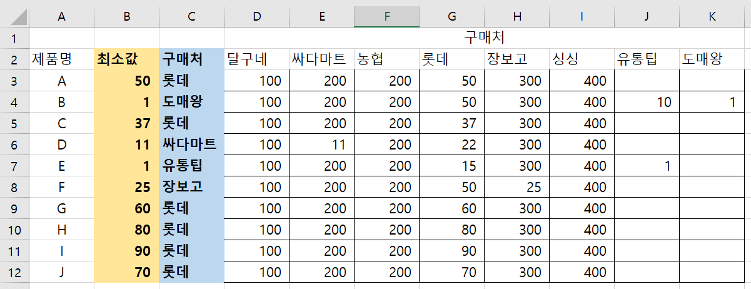Select 도매왕 result in cell C4
The height and width of the screenshot is (289, 751).
(191, 102)
